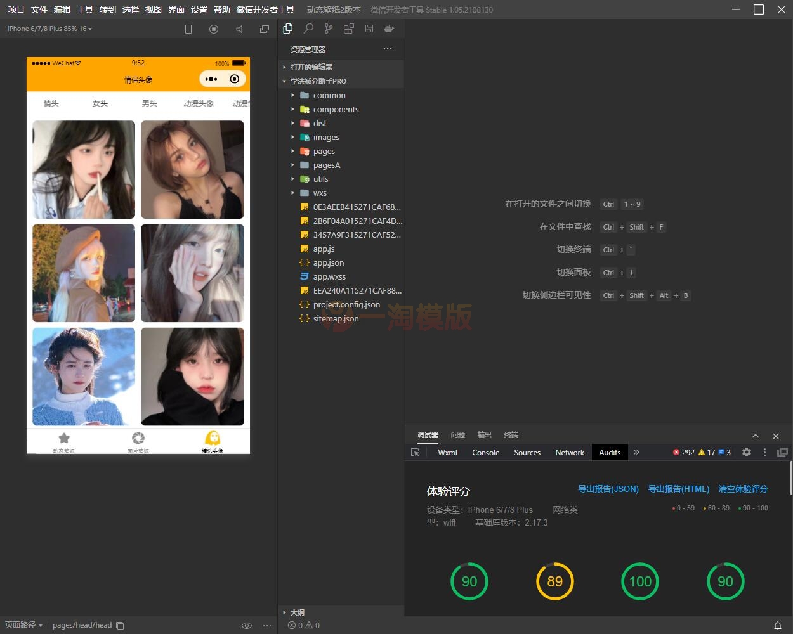Toggle the simulator mute speaker icon
This screenshot has width=793, height=634.
(x=239, y=29)
